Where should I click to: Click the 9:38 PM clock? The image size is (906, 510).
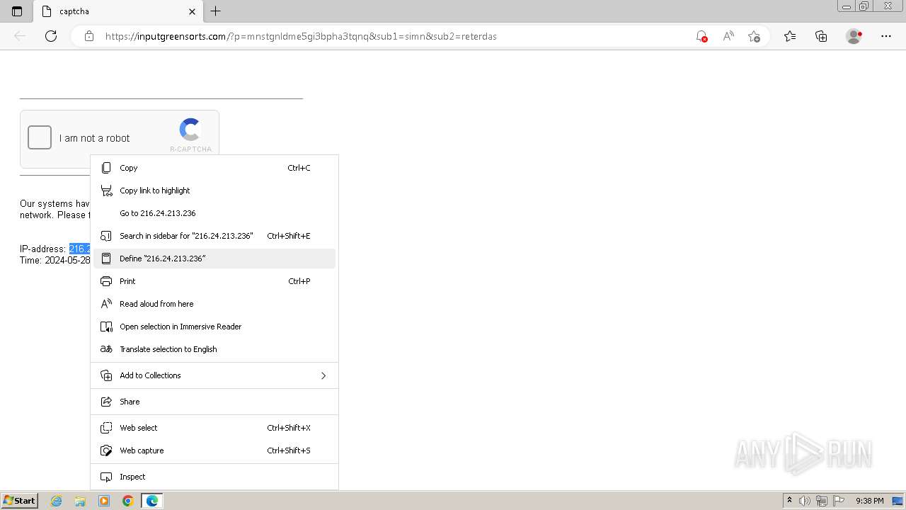click(x=869, y=501)
